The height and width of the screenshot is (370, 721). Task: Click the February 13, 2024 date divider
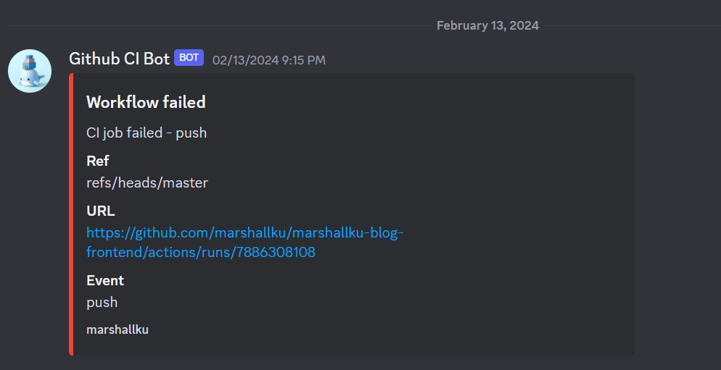pyautogui.click(x=487, y=25)
